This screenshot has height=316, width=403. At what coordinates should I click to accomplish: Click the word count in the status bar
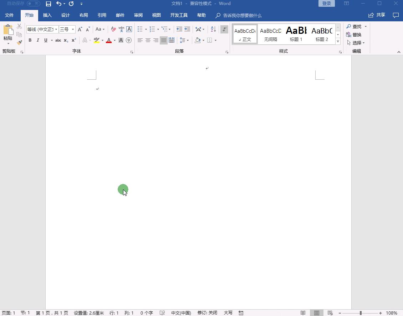pyautogui.click(x=146, y=313)
